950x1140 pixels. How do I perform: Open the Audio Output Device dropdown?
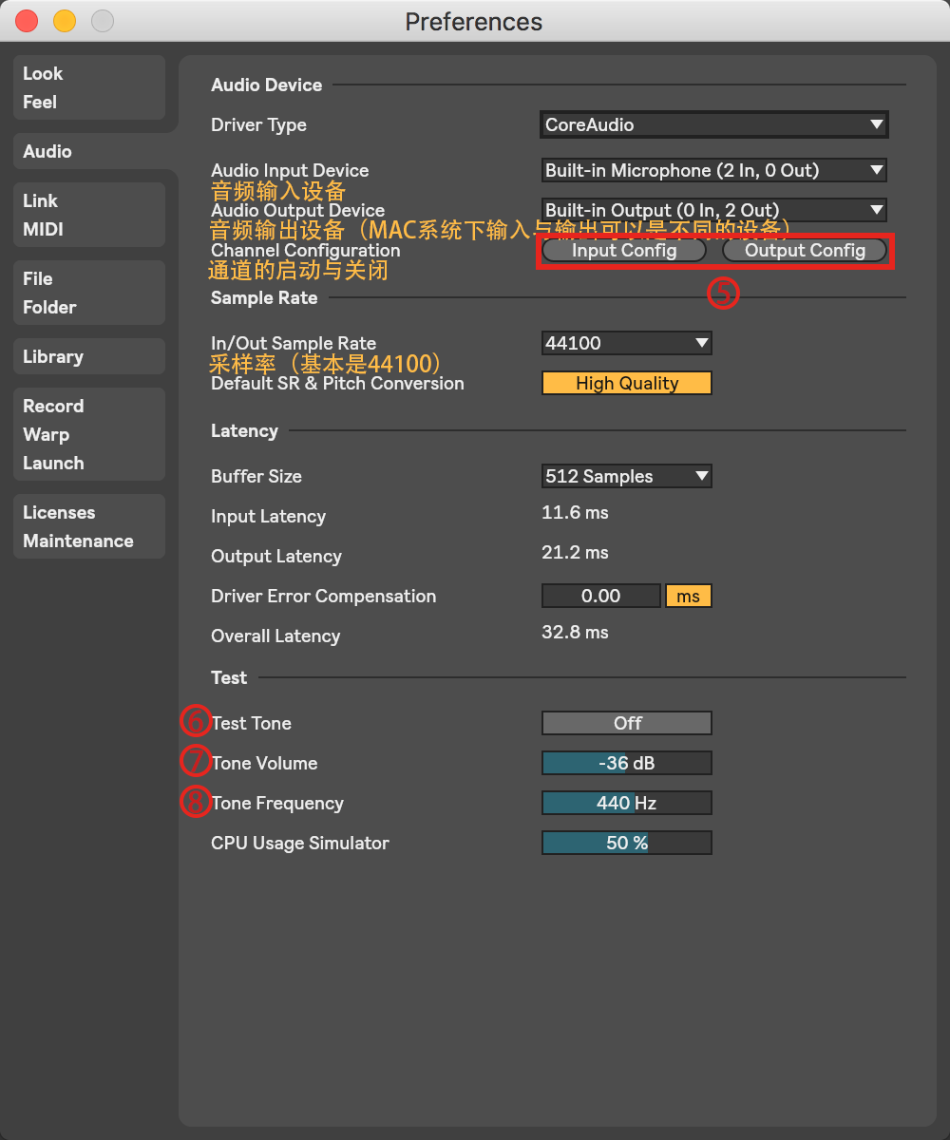713,210
